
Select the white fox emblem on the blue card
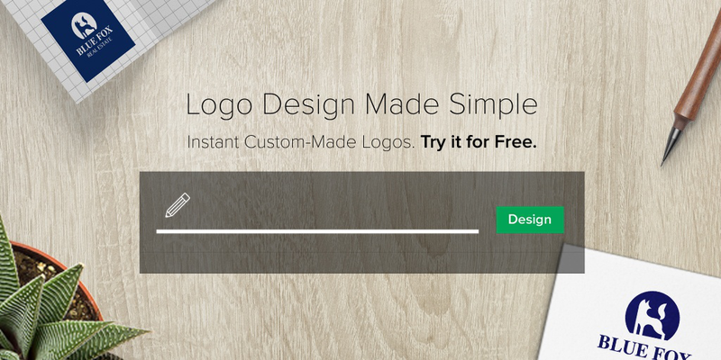84,26
